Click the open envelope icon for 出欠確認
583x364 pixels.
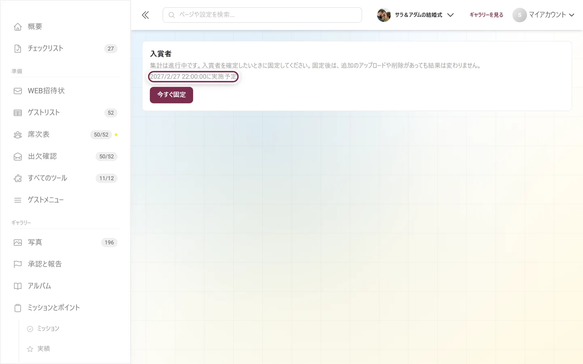point(18,157)
